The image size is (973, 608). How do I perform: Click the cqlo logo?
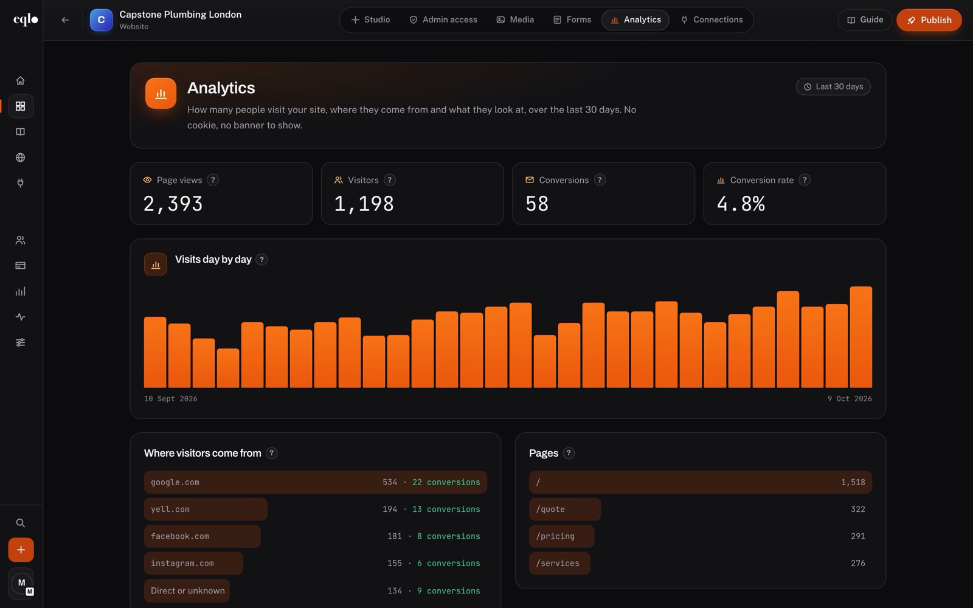point(26,20)
